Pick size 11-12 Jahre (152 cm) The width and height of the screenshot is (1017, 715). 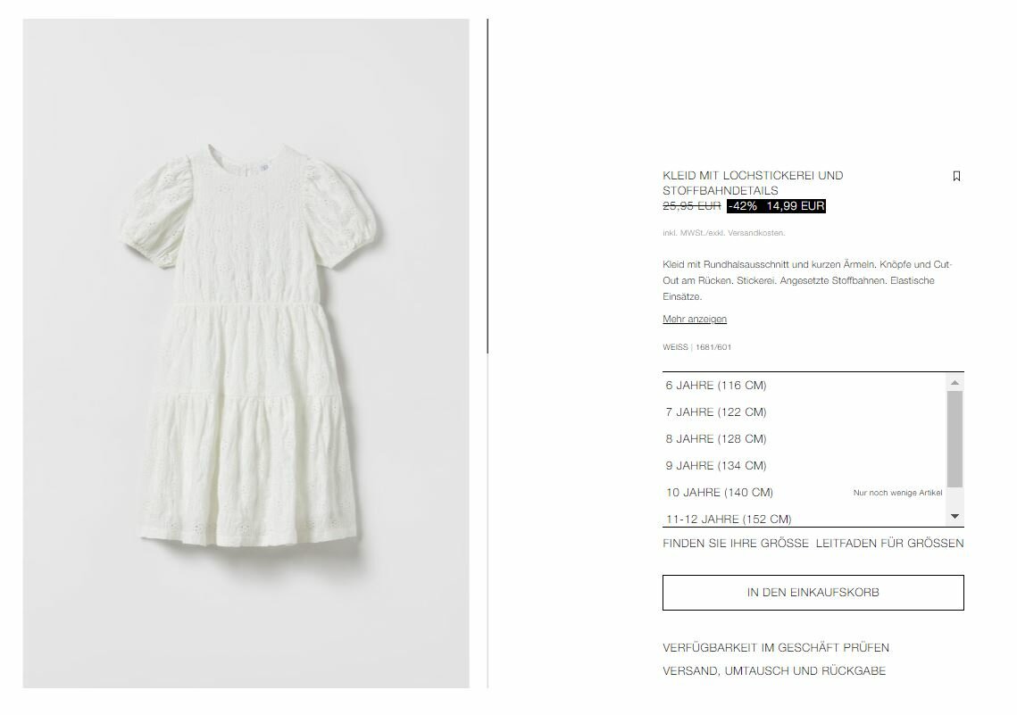coord(804,518)
